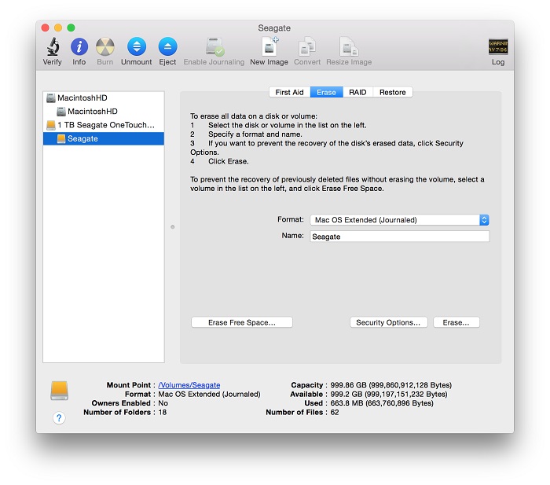Unmount the selected volume via toolbar
The height and width of the screenshot is (485, 550).
pyautogui.click(x=137, y=46)
